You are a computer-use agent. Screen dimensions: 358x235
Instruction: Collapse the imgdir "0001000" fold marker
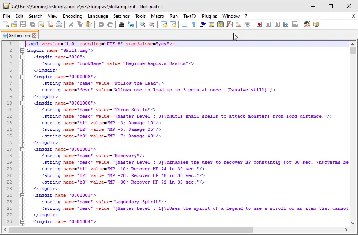click(22, 103)
